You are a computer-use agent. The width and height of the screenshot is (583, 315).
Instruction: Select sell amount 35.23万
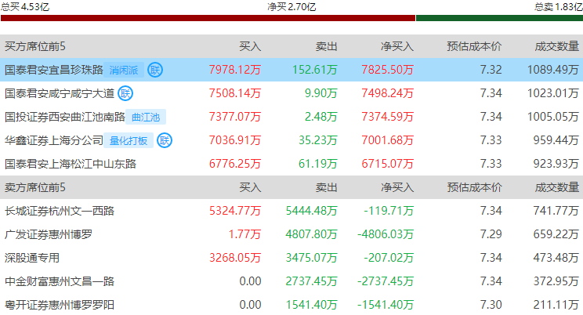click(318, 140)
